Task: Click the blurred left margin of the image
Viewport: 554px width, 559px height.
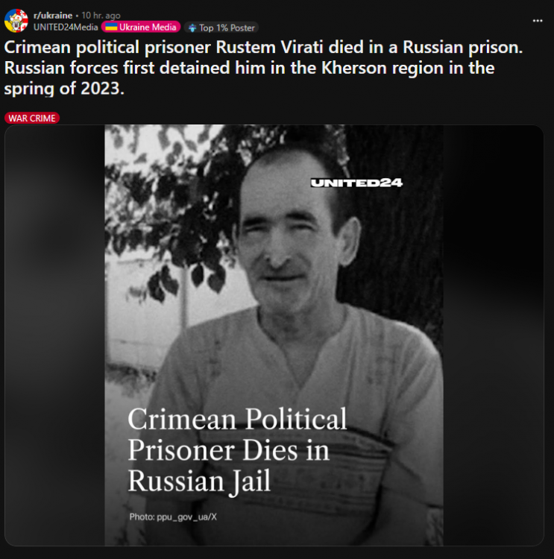Action: [x=54, y=335]
